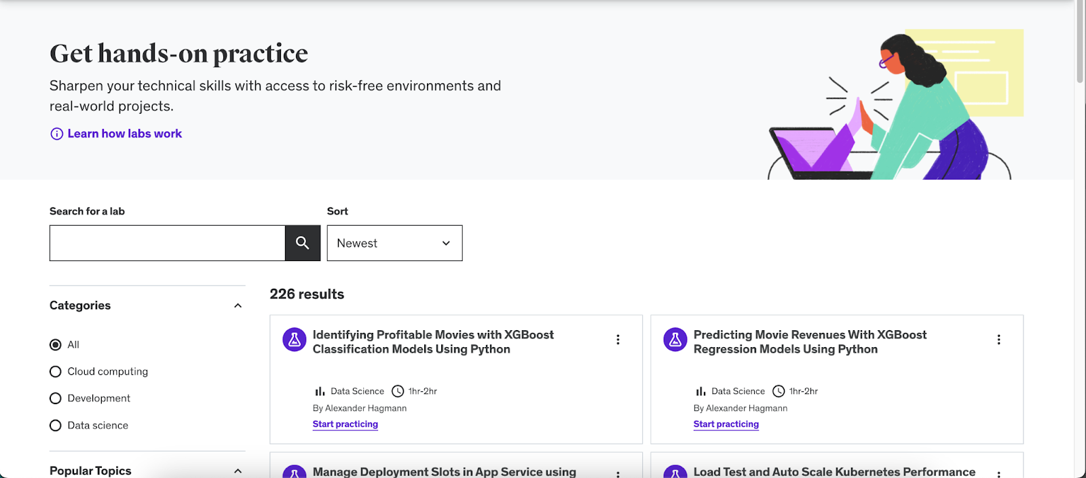Click the flask icon of Predicting Movie Revenues

point(675,340)
